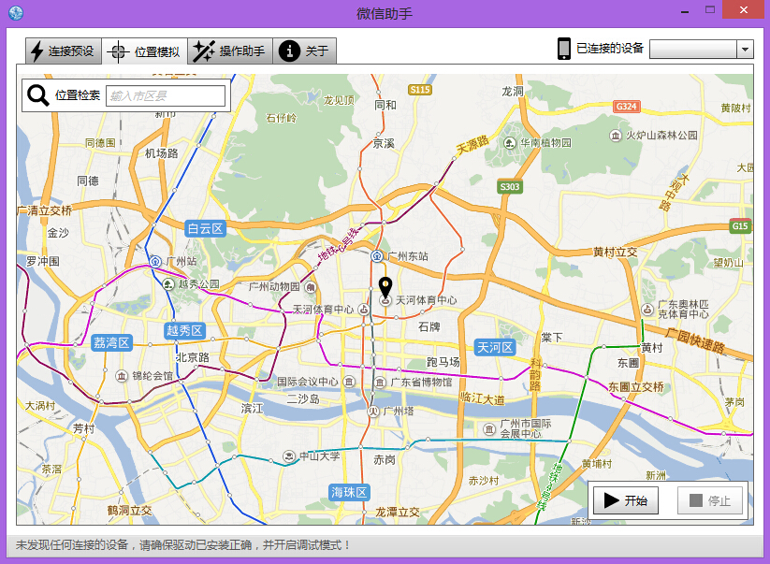Click the globe app icon in title bar

(16, 13)
